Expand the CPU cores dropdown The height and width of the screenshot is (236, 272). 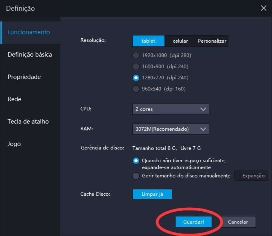[x=170, y=109]
